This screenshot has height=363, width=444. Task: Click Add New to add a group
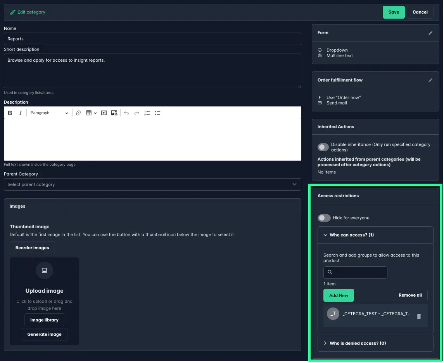coord(339,295)
